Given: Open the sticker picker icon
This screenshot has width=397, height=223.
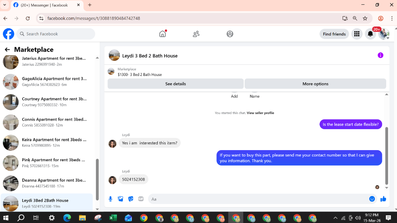Looking at the screenshot, I should click(131, 199).
